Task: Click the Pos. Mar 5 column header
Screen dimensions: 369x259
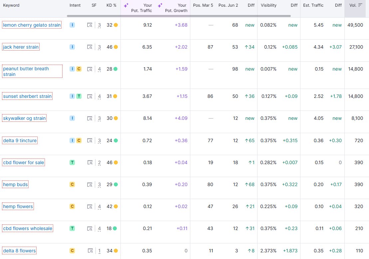Action: click(x=203, y=5)
